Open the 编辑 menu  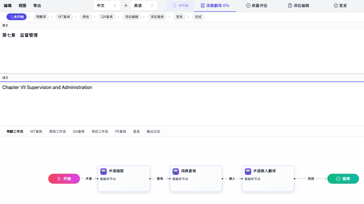coord(8,5)
